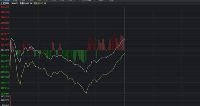Image resolution: width=200 pixels, height=106 pixels.
Task: Click the 1A0001 stock code
Action: click(14, 3)
